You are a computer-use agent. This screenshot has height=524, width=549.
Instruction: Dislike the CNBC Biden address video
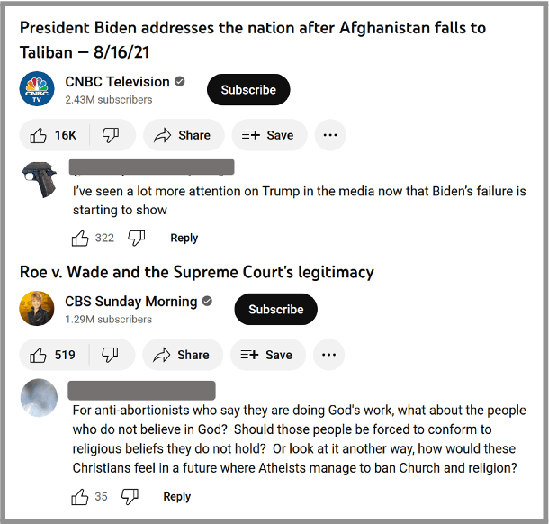pos(112,135)
